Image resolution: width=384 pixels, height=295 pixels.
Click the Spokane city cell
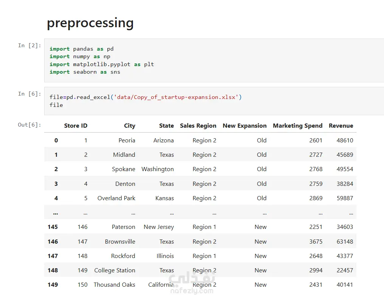(124, 169)
